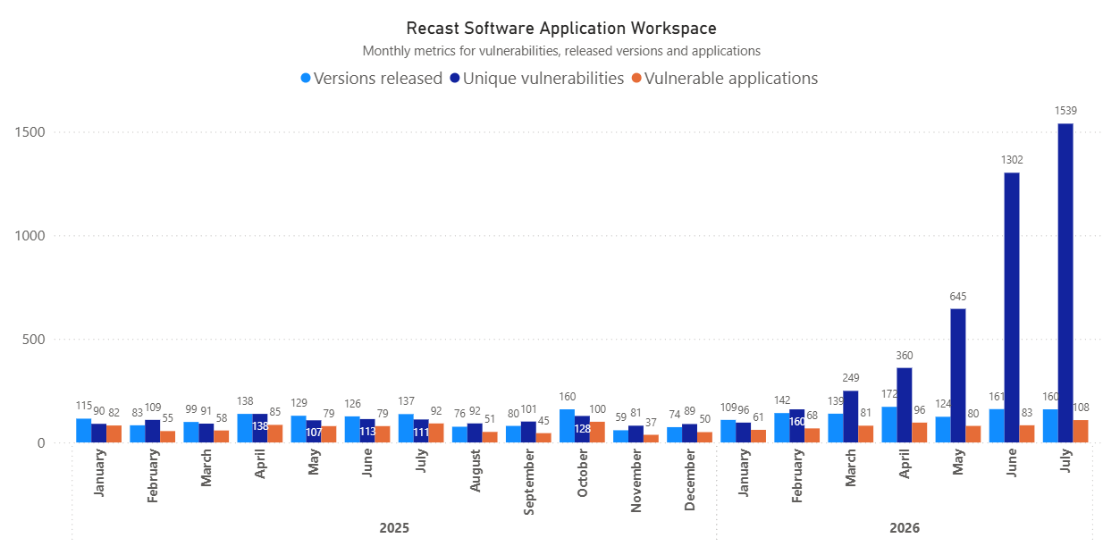Select the May 2026 Unique vulnerabilities bar
The height and width of the screenshot is (555, 1103).
tap(958, 375)
